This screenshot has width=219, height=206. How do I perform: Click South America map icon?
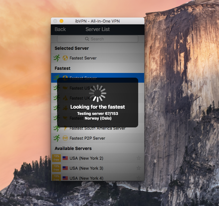click(x=65, y=128)
